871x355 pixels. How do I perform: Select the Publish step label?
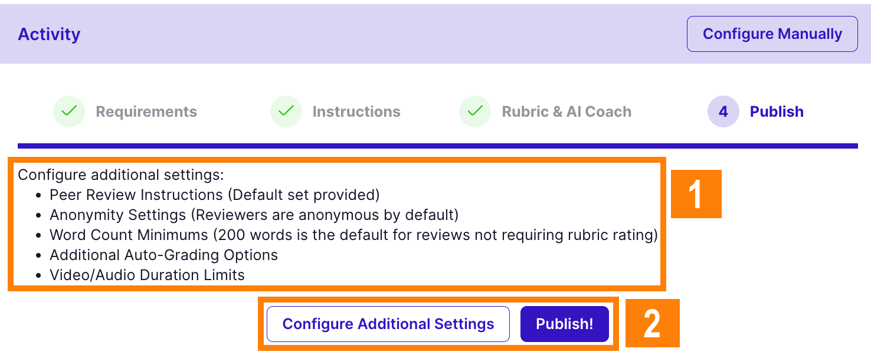click(x=777, y=111)
